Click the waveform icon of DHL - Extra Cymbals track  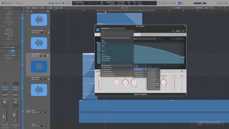39,43
